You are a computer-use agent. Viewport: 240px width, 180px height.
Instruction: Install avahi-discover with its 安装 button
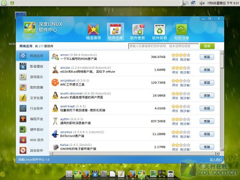click(x=207, y=96)
